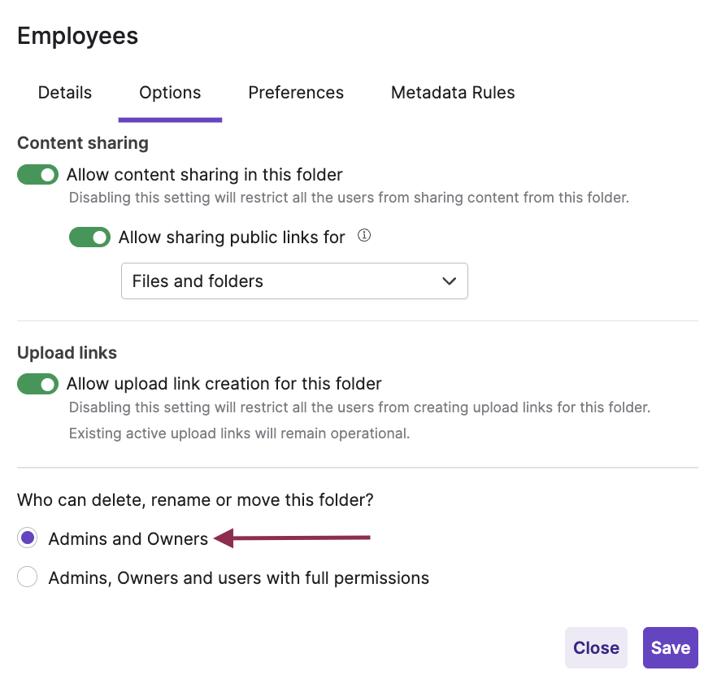The height and width of the screenshot is (688, 717).
Task: Switch to the Details tab
Action: click(65, 93)
